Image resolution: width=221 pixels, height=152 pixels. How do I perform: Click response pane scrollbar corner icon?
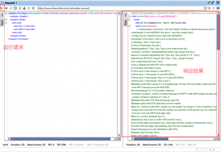[x=218, y=139]
